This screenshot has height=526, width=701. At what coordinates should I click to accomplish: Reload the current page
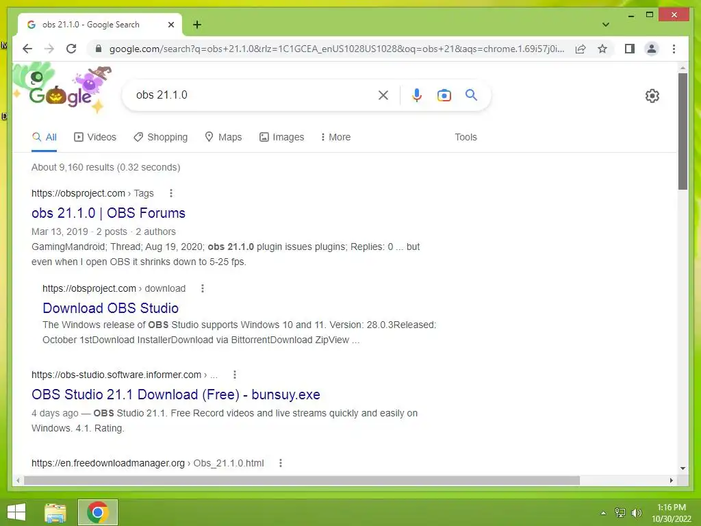(71, 49)
